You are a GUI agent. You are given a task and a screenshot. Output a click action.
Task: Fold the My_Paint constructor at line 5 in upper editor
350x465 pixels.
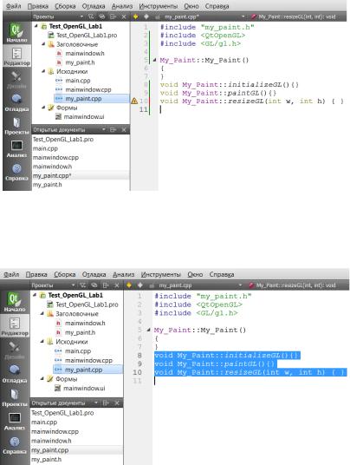pyautogui.click(x=154, y=60)
